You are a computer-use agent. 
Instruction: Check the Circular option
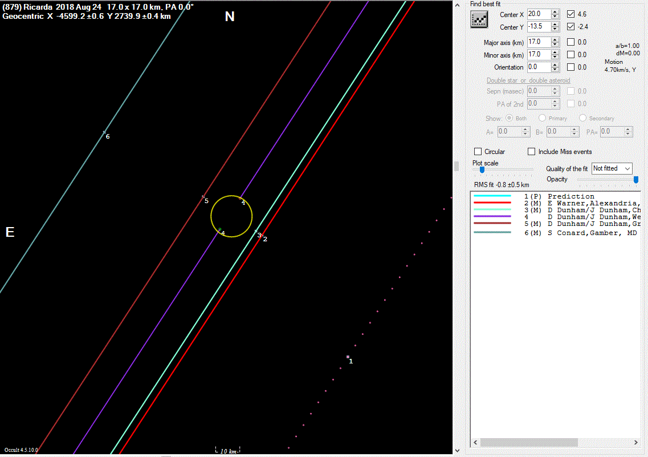(478, 151)
